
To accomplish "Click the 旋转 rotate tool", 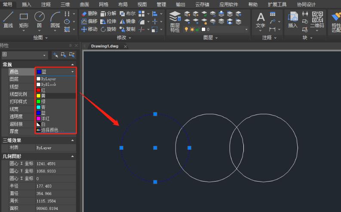I will coord(108,29).
